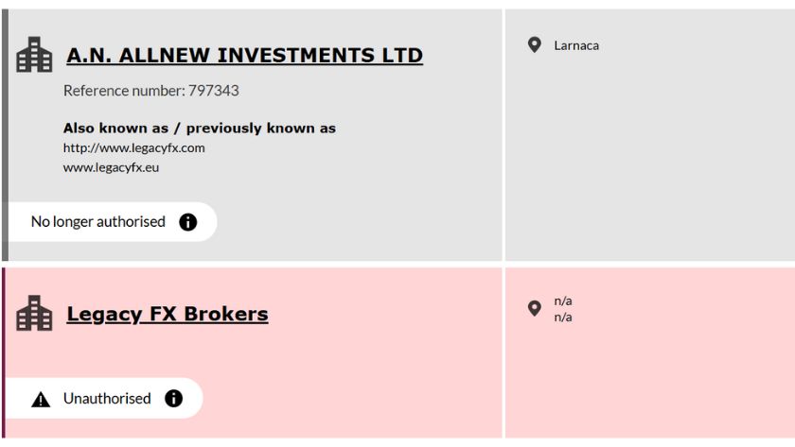Click the 'Unauthorised' status label
The width and height of the screenshot is (795, 447).
(x=107, y=399)
